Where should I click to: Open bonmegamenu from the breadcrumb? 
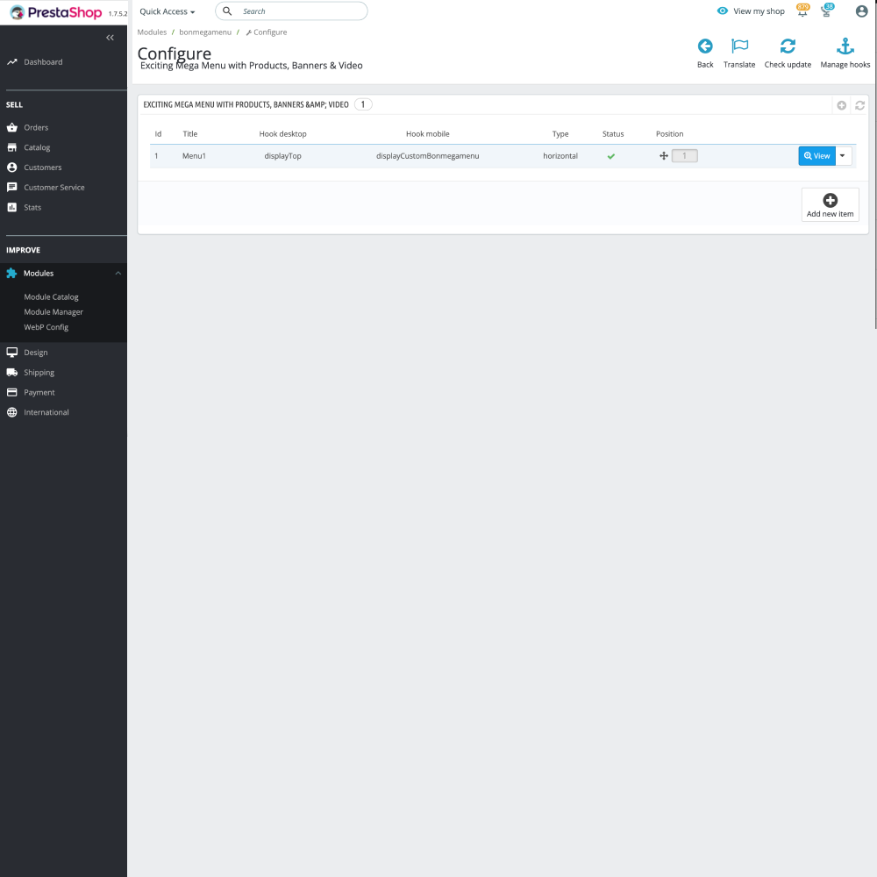(x=205, y=32)
